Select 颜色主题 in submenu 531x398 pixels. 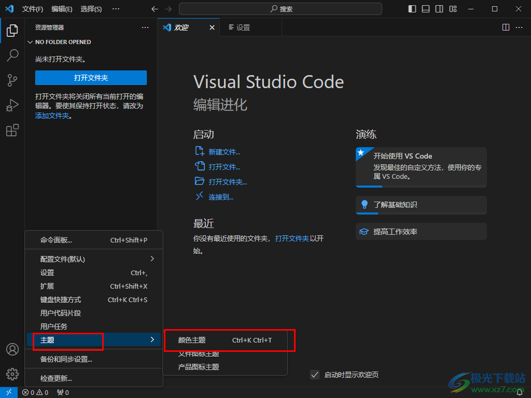coord(225,340)
